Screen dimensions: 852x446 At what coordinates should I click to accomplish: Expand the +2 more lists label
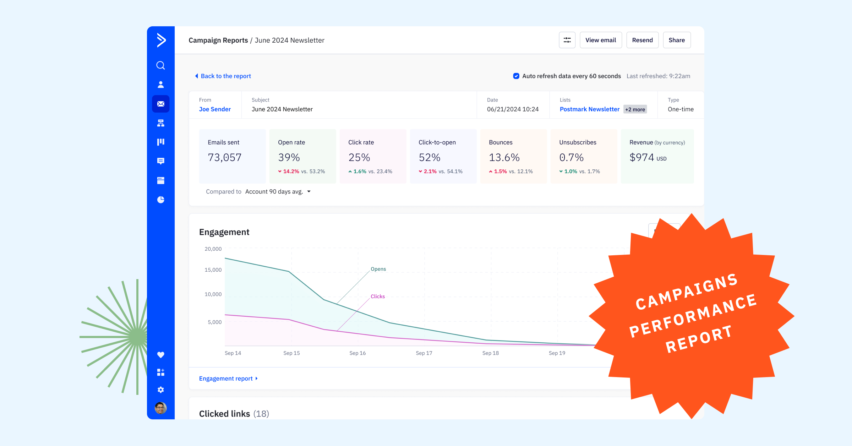click(x=635, y=109)
